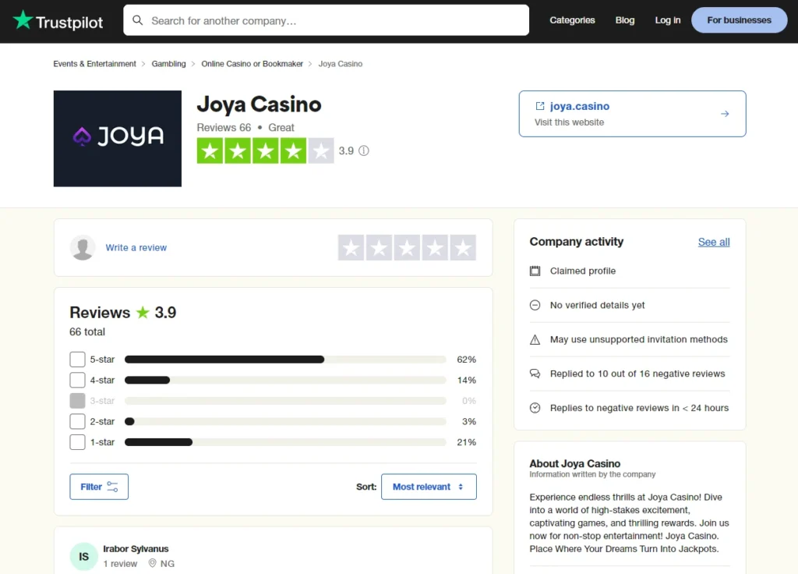Click the For businesses button
798x574 pixels.
738,20
